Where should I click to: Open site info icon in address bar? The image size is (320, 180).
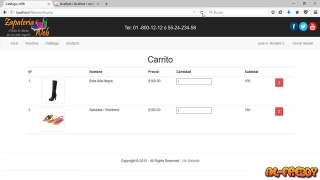point(12,12)
